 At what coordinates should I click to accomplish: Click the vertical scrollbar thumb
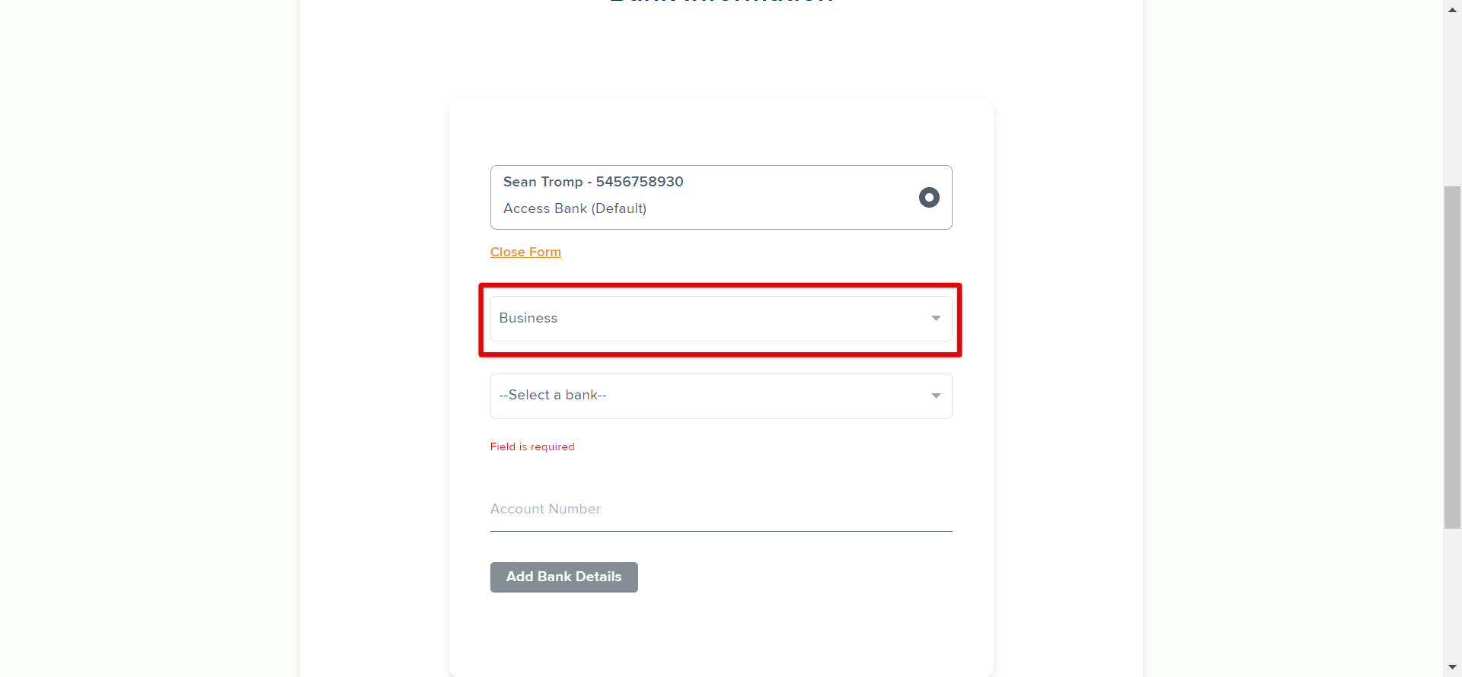[x=1452, y=357]
